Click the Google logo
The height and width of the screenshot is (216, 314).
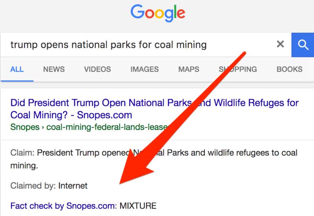click(x=158, y=13)
